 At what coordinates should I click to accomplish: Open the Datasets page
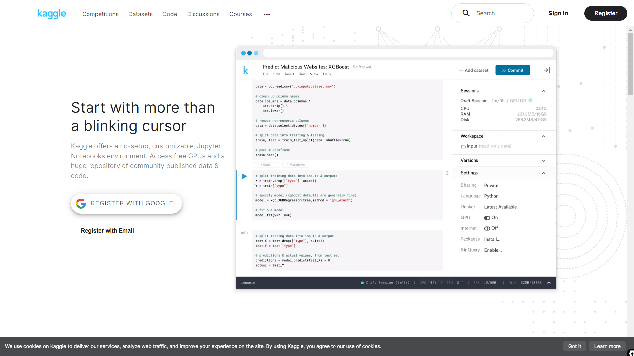click(x=140, y=14)
